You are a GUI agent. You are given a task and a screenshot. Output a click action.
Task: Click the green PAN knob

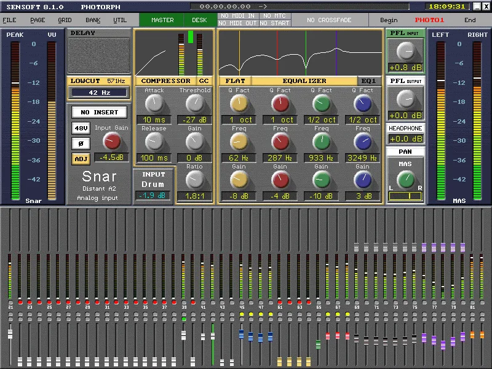pyautogui.click(x=406, y=180)
